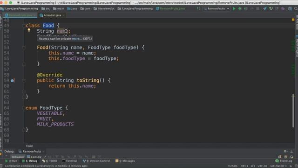Commit changes VCS icon
The width and height of the screenshot is (298, 168).
[271, 8]
